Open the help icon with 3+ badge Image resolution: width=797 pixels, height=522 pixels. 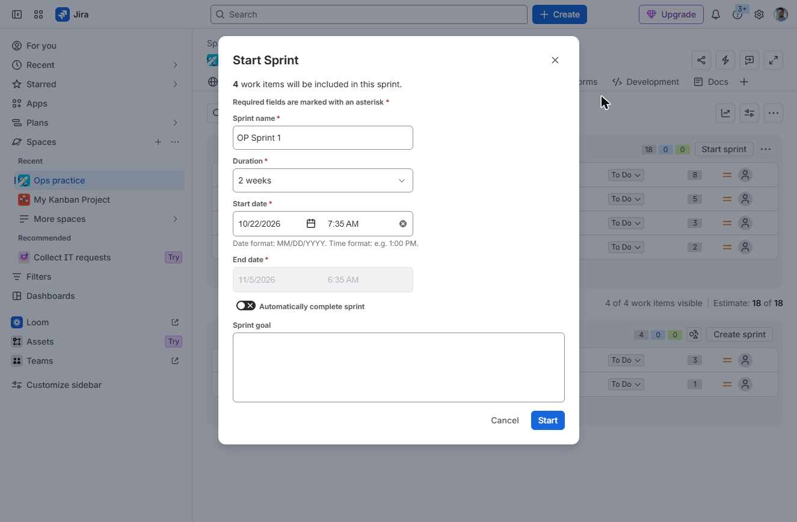pos(737,14)
